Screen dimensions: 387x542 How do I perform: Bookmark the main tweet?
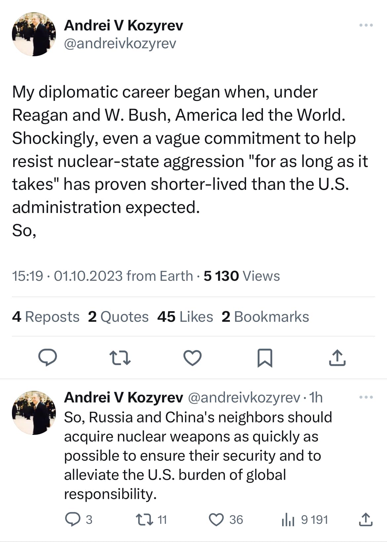click(x=265, y=358)
